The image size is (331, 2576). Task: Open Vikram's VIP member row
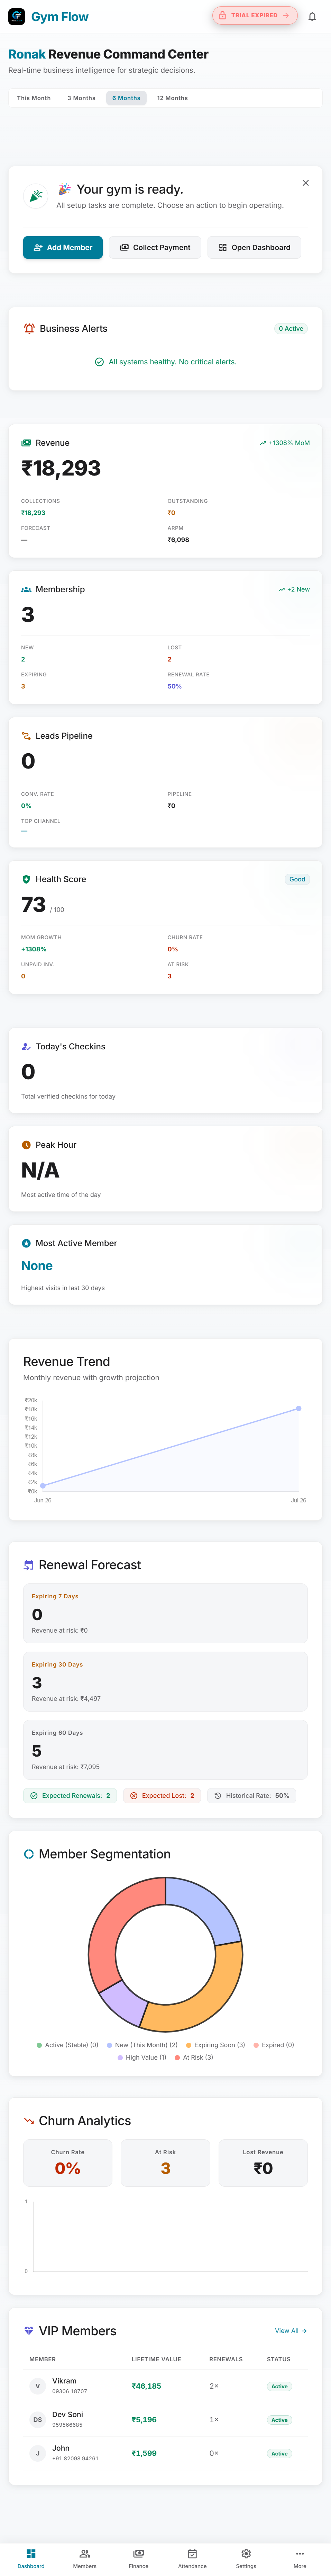point(165,2386)
